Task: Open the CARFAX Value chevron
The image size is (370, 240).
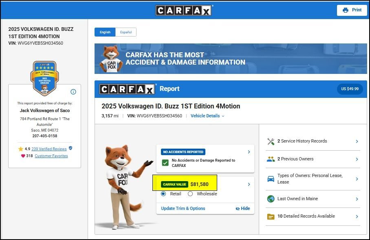Action: [249, 184]
